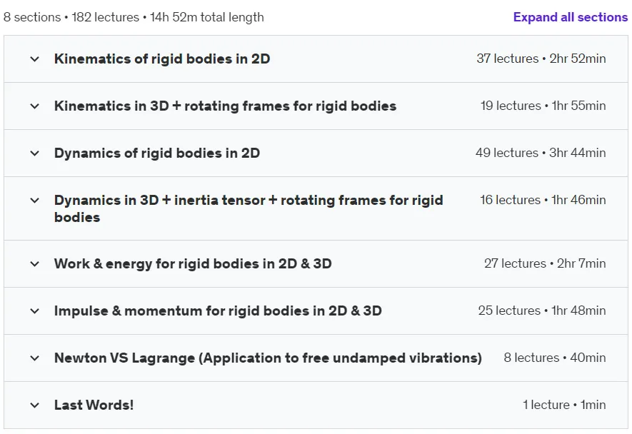The image size is (632, 434).
Task: Expand Newton VS Lagrange section arrow
Action: coord(35,358)
